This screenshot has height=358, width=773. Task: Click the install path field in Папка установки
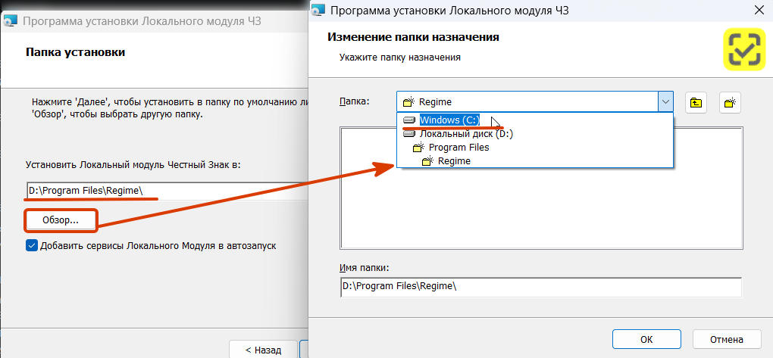pos(167,191)
